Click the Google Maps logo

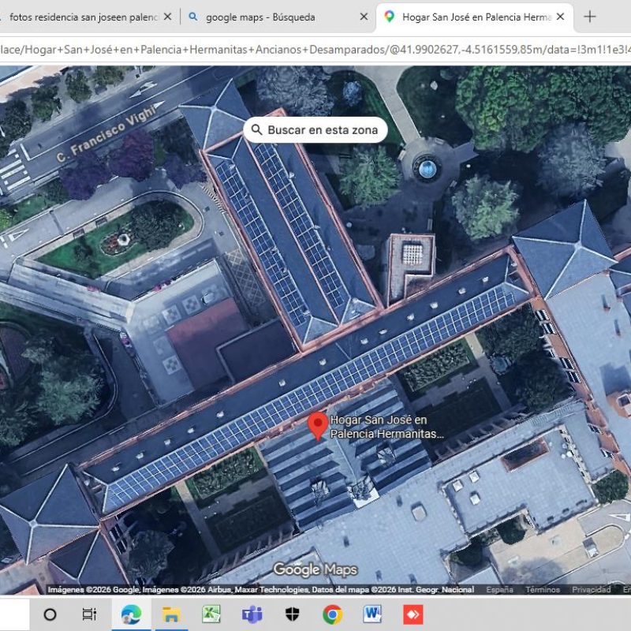coord(315,569)
